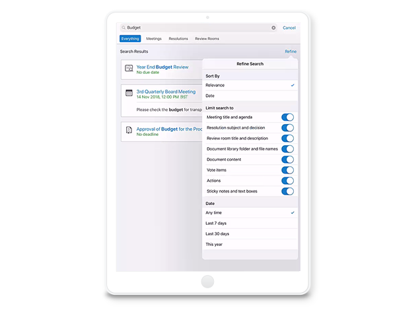Toggle Meeting title and agenda switch
Image resolution: width=416 pixels, height=310 pixels.
click(288, 117)
